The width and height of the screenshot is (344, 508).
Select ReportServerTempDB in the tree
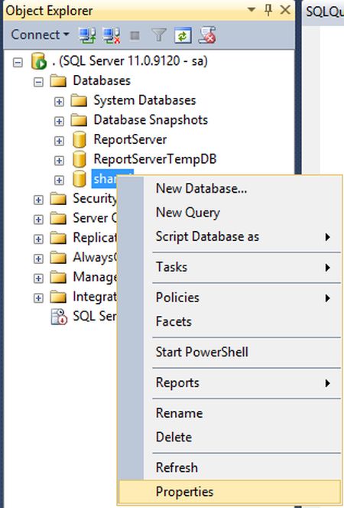point(155,159)
